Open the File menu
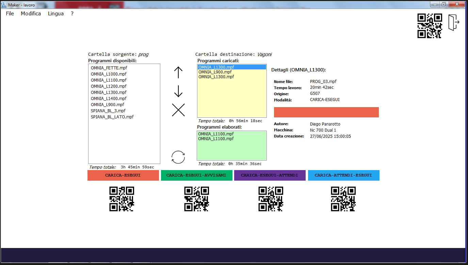The image size is (468, 265). click(10, 13)
